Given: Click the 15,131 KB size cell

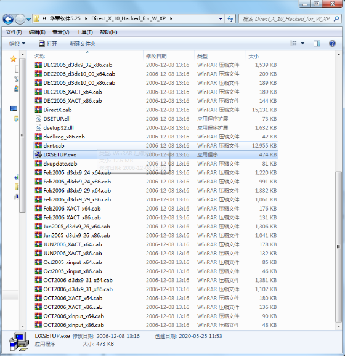Looking at the screenshot, I should pos(264,110).
